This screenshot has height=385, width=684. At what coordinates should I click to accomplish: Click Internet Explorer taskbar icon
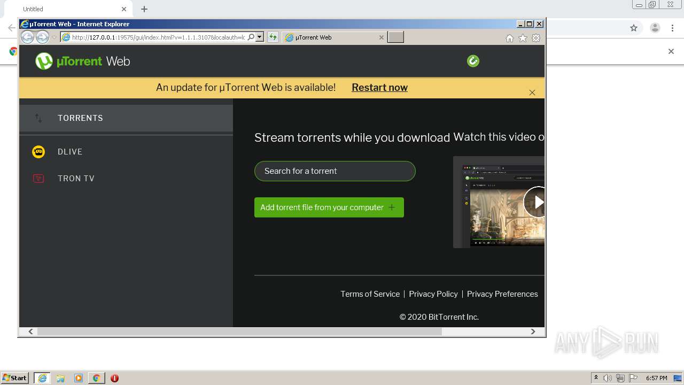coord(42,378)
